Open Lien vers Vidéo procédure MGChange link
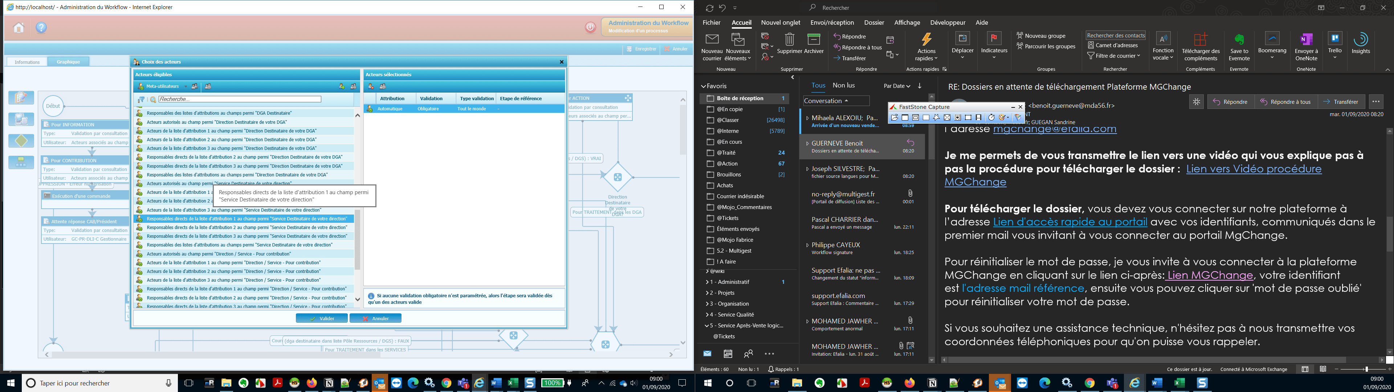This screenshot has height=392, width=1394. click(1253, 169)
